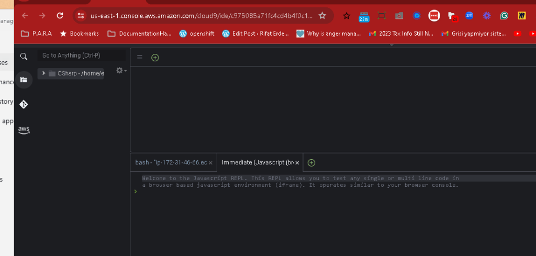
Task: Open the file tree gear settings menu
Action: (121, 70)
